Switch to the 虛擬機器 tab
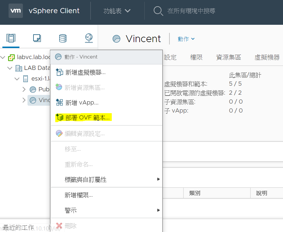This screenshot has width=283, height=232. point(267,57)
